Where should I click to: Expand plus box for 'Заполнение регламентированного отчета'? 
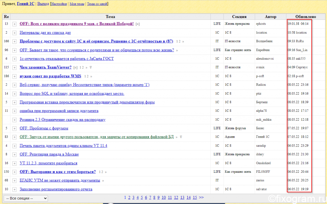click(x=14, y=190)
